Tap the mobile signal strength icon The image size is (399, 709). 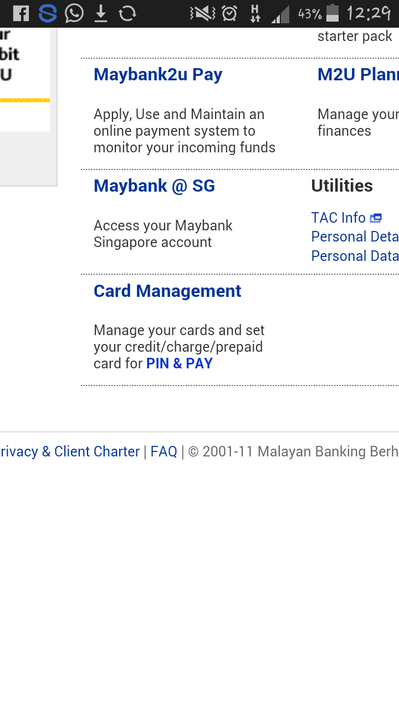click(x=280, y=14)
